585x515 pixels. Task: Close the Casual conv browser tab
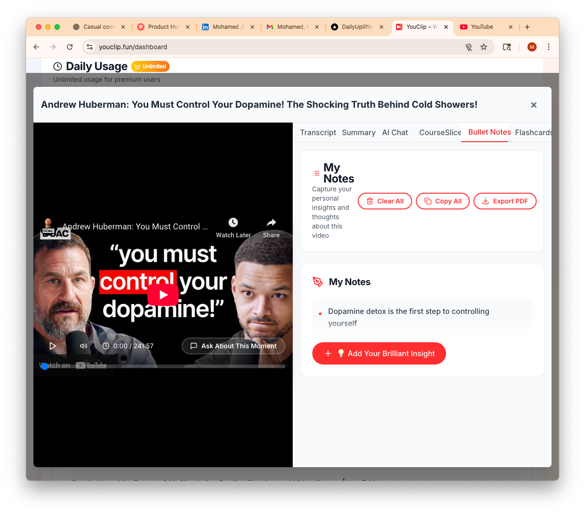123,27
